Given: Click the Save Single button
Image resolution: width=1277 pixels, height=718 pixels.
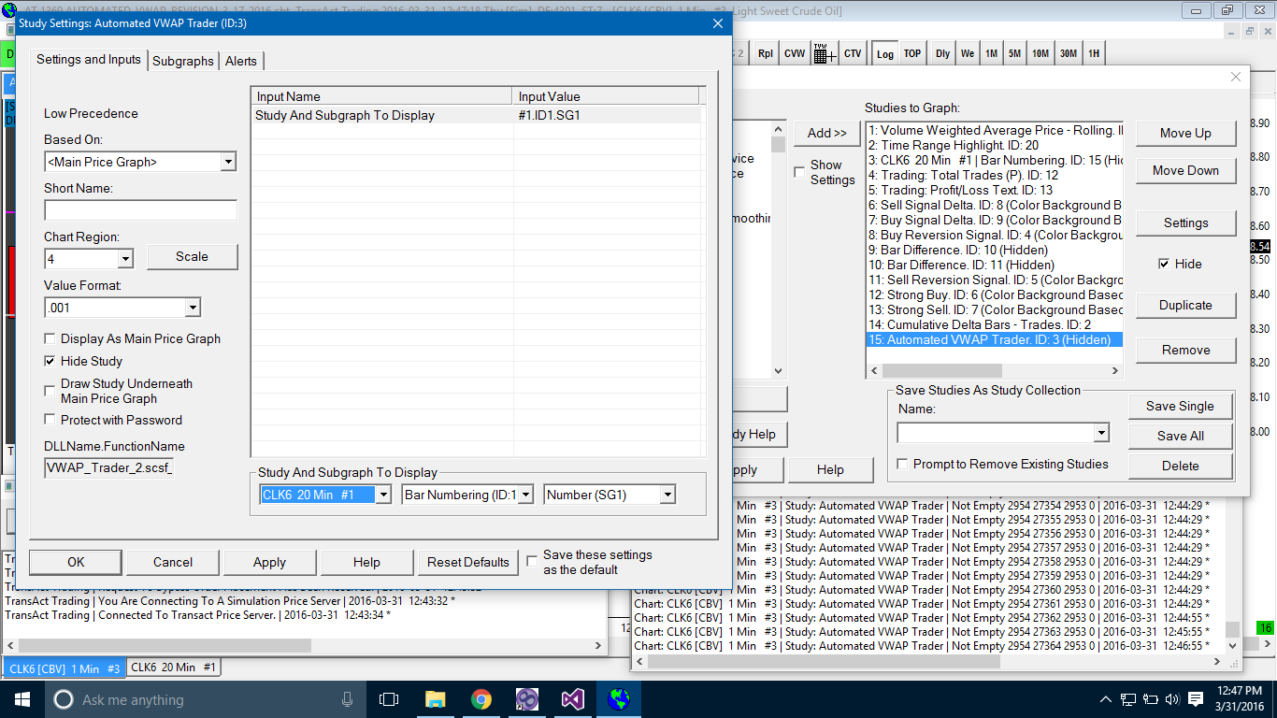Looking at the screenshot, I should pyautogui.click(x=1180, y=406).
